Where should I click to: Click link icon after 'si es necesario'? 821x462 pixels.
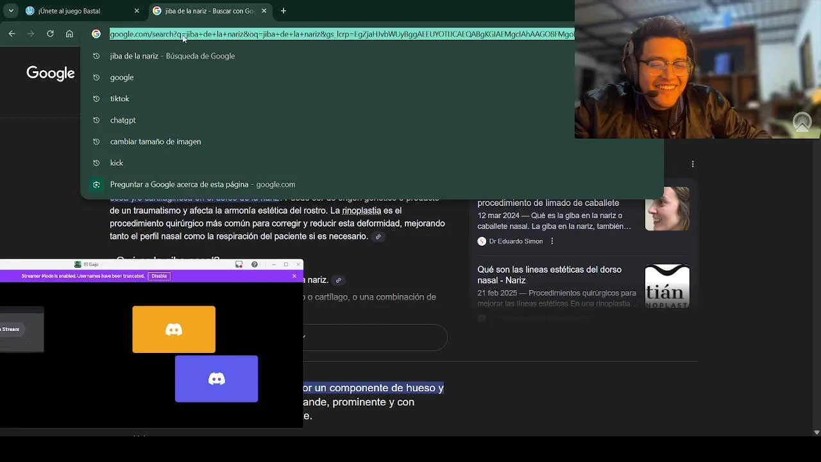tap(378, 237)
